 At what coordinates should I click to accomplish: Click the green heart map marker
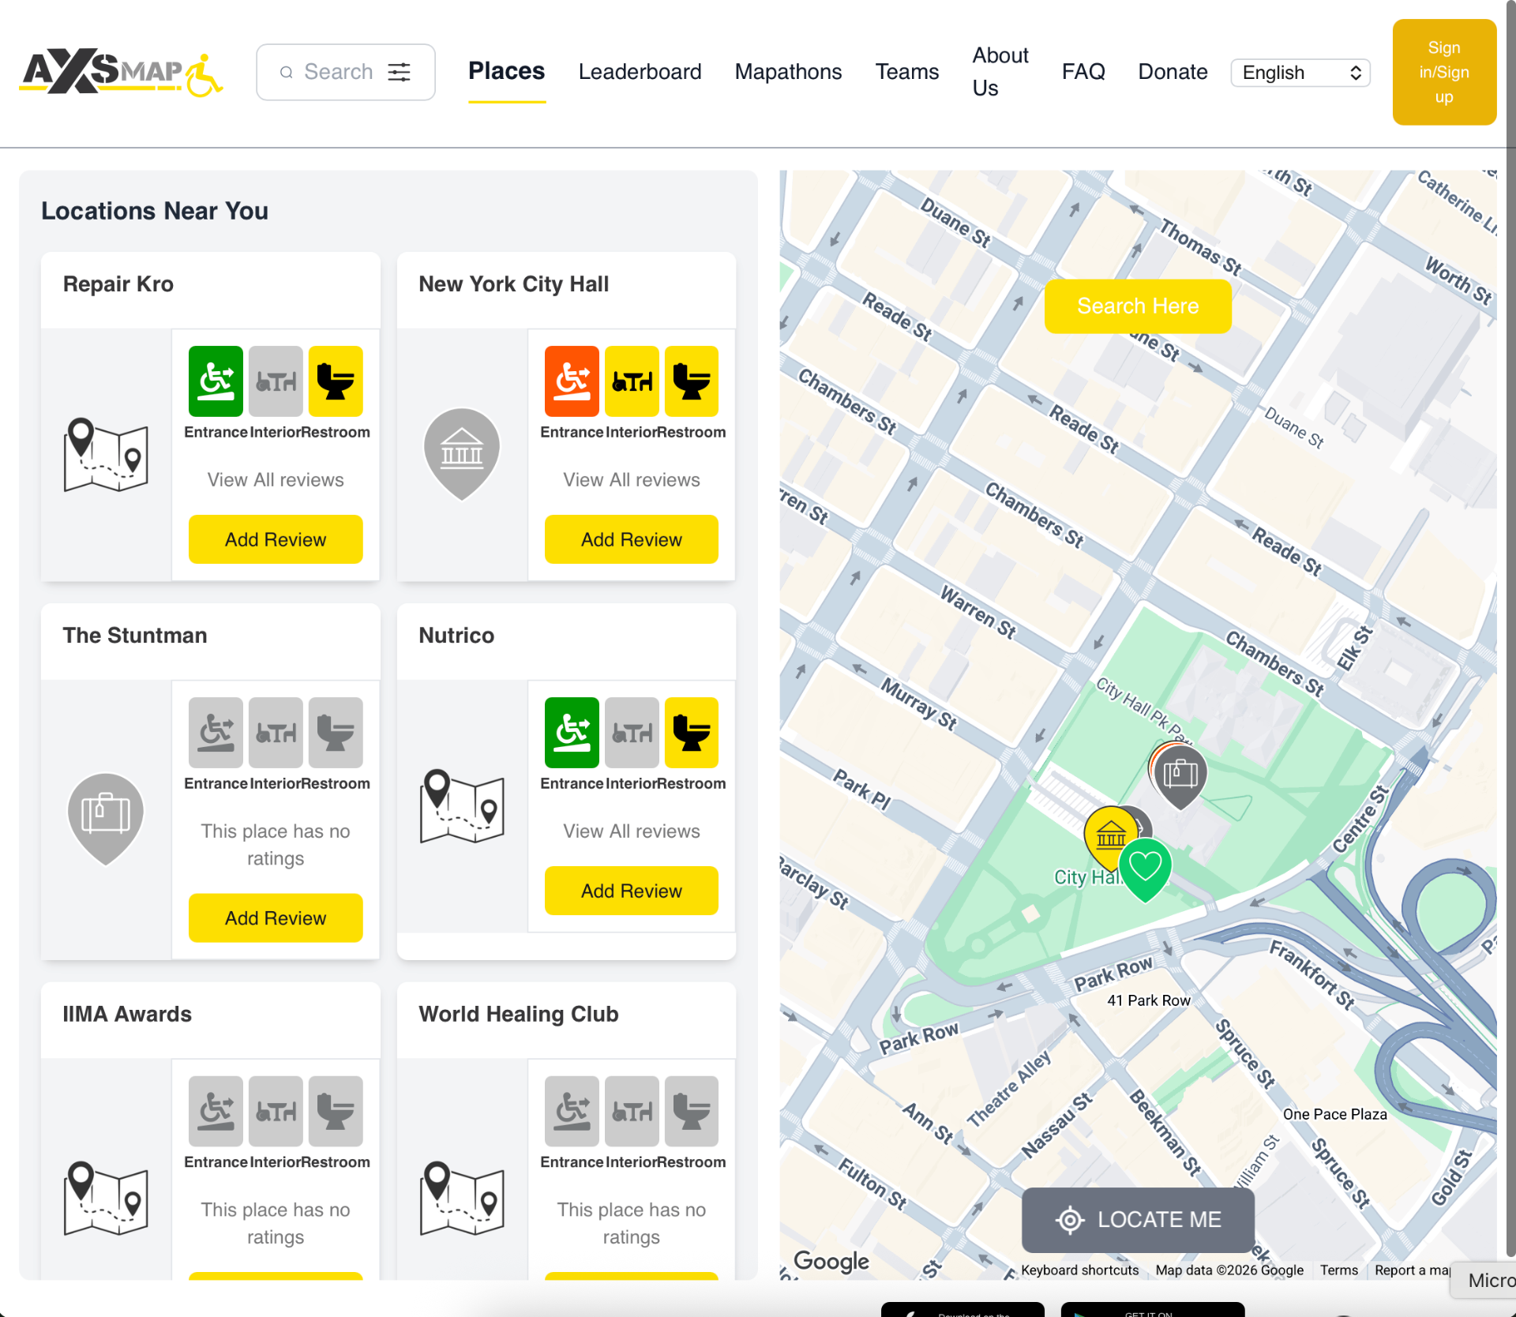[x=1145, y=869]
